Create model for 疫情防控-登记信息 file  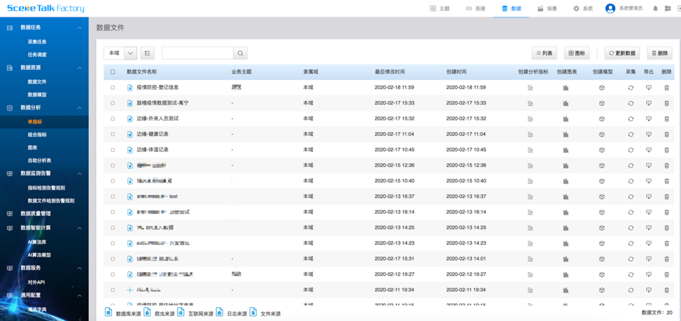point(602,88)
